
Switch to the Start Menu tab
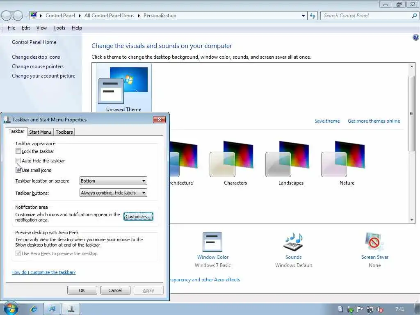coord(40,132)
